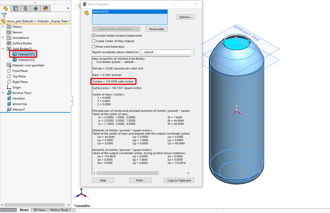
Task: Click the last-tab navigation arrow at the bottom
Action: [15, 210]
